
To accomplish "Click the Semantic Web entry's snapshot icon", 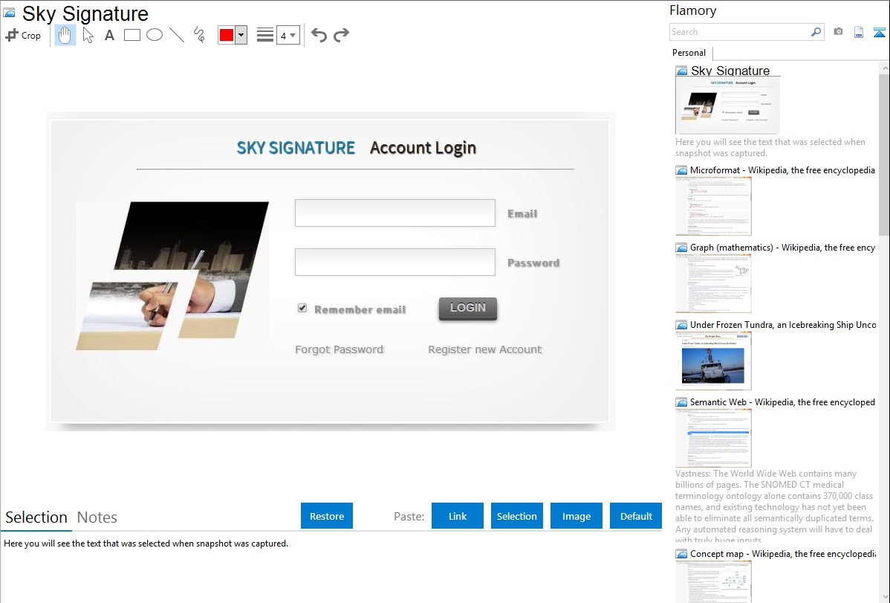I will (x=681, y=402).
